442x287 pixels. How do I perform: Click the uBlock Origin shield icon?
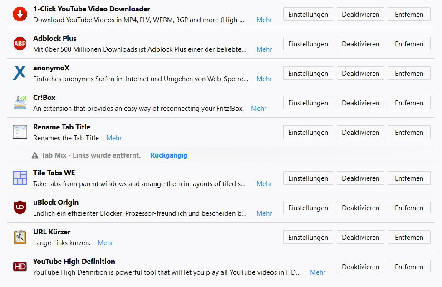pyautogui.click(x=20, y=208)
